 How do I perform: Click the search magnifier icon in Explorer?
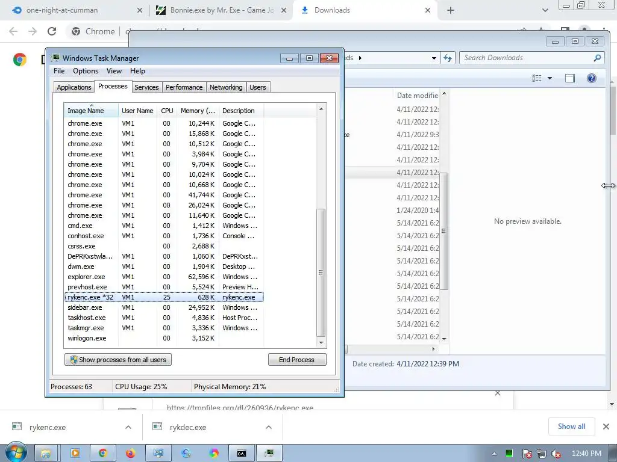(x=597, y=58)
